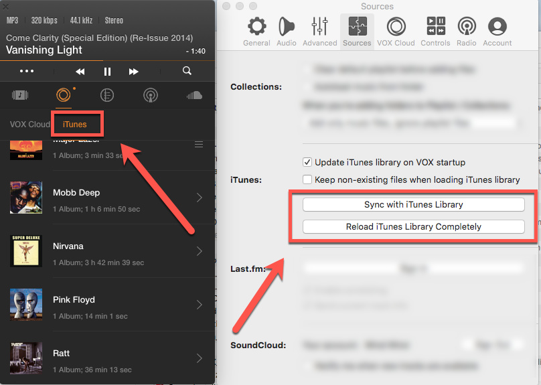Click the Vanishing Light track title

(x=44, y=50)
